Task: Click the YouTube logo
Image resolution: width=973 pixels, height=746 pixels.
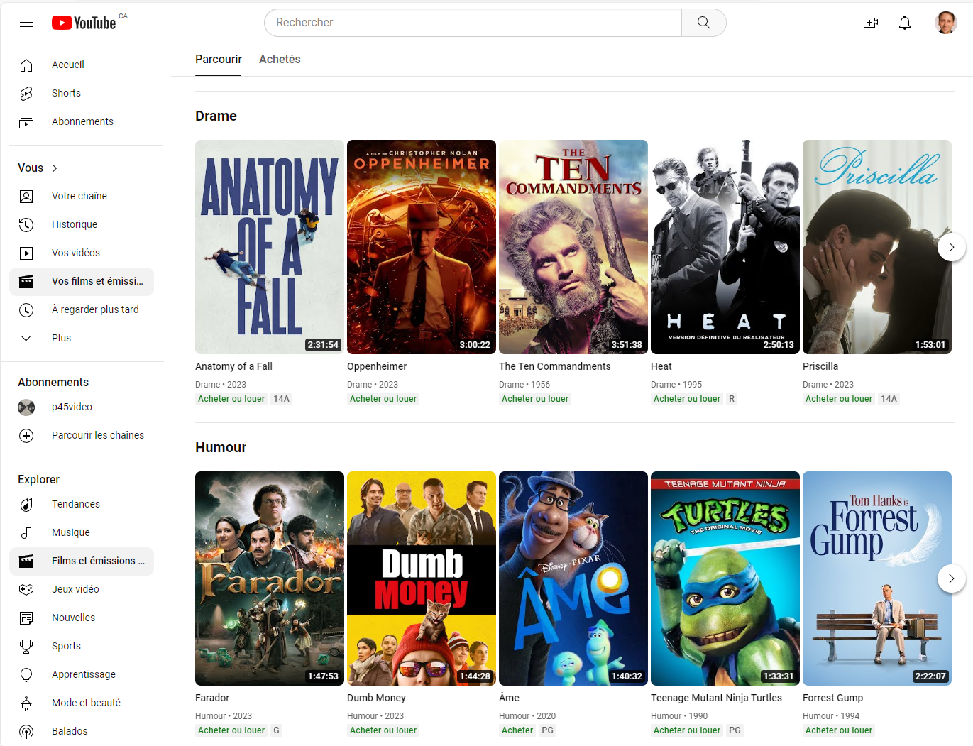Action: point(84,23)
